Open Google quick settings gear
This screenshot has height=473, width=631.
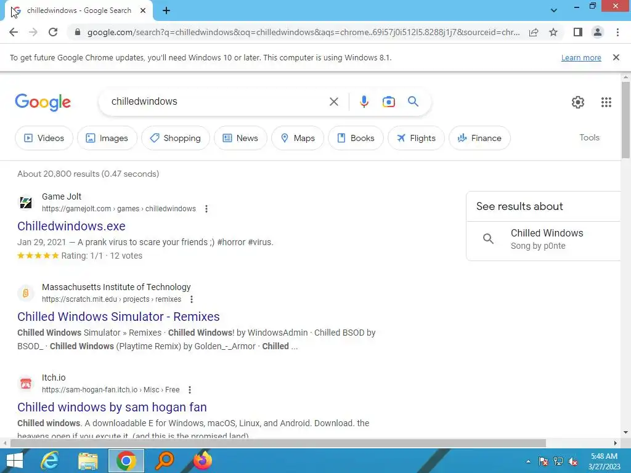[578, 102]
